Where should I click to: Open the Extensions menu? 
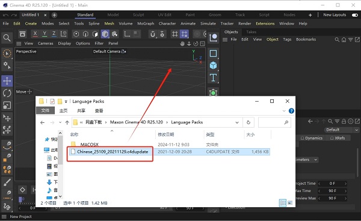coord(265,23)
